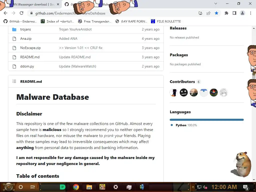The image size is (256, 192).
Task: Open the 'Trojan YouAreAnIdiot' commit message
Action: [x=75, y=29]
